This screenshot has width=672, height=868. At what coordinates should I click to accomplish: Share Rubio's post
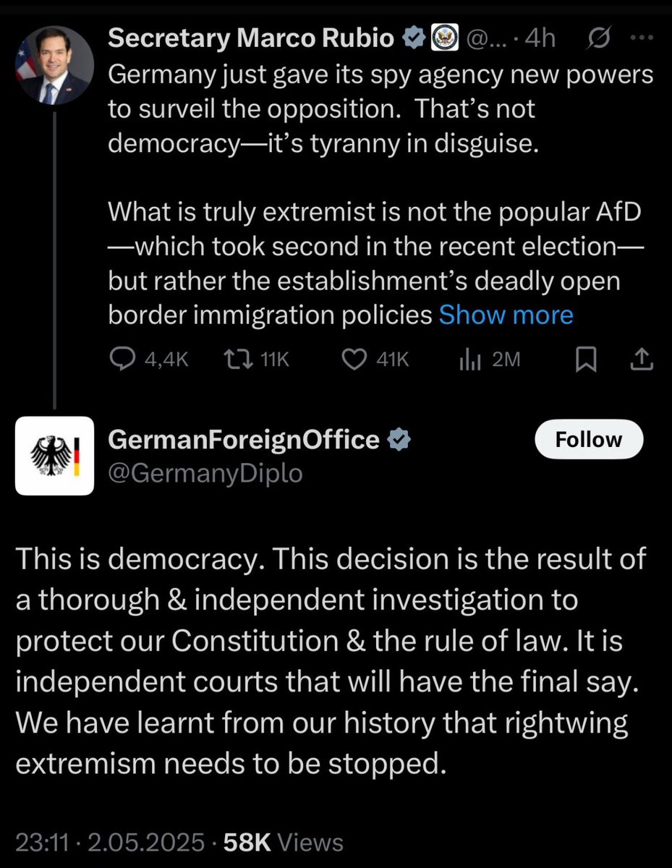641,359
